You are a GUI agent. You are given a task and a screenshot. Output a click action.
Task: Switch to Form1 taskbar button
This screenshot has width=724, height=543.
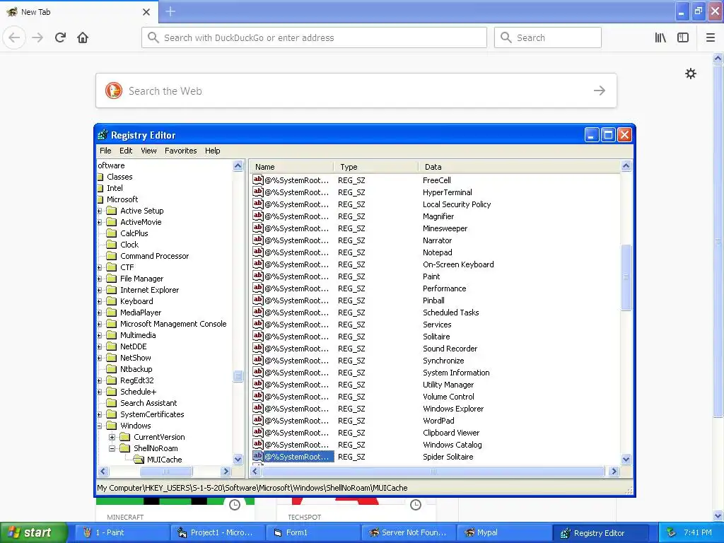click(x=312, y=532)
